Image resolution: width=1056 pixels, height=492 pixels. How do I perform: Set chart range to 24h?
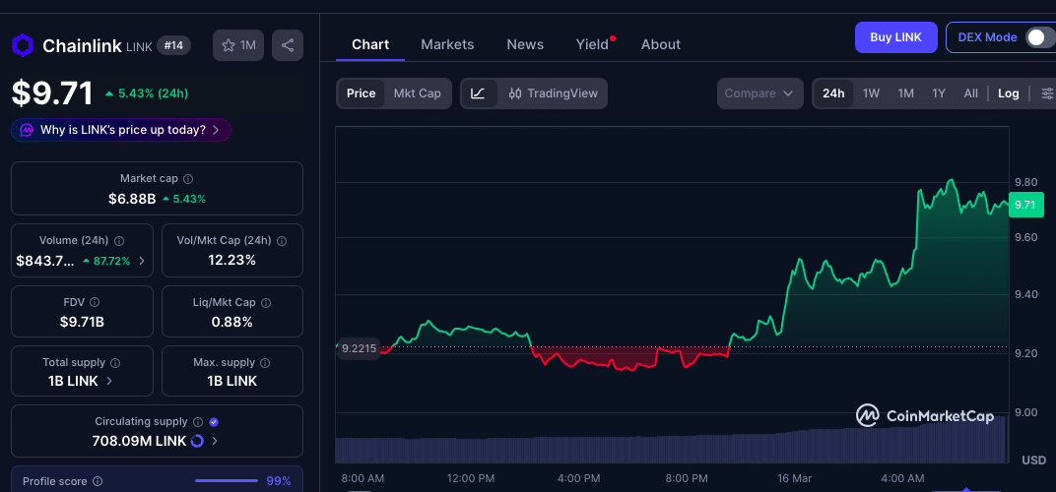833,93
